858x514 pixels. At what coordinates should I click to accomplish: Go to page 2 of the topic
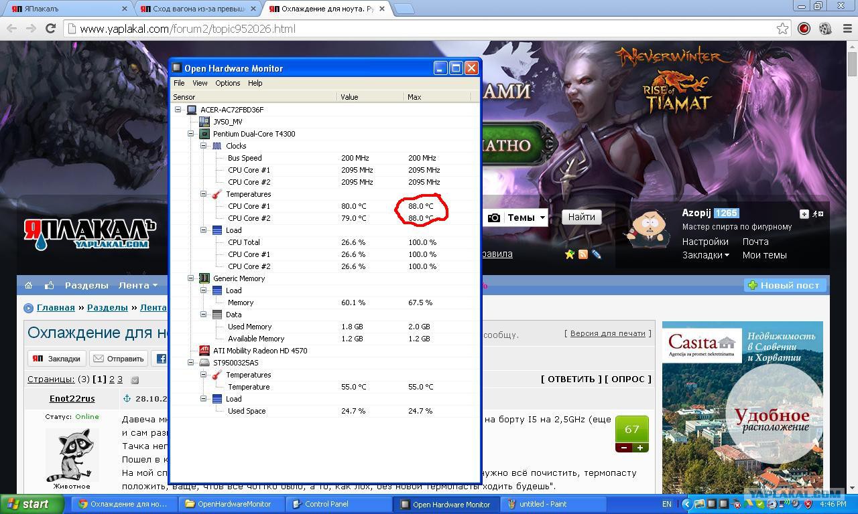point(112,379)
